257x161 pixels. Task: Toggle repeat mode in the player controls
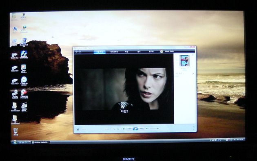click(x=118, y=129)
